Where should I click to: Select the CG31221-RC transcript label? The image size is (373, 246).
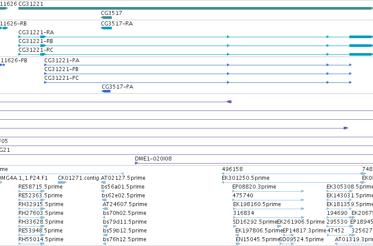[36, 50]
